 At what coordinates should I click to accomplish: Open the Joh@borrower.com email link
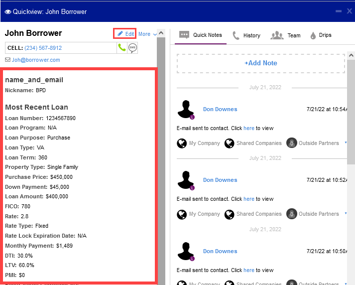36,60
